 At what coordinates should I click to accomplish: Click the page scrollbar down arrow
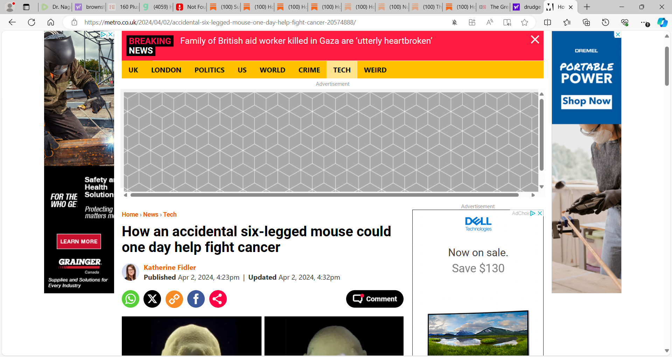pos(667,351)
